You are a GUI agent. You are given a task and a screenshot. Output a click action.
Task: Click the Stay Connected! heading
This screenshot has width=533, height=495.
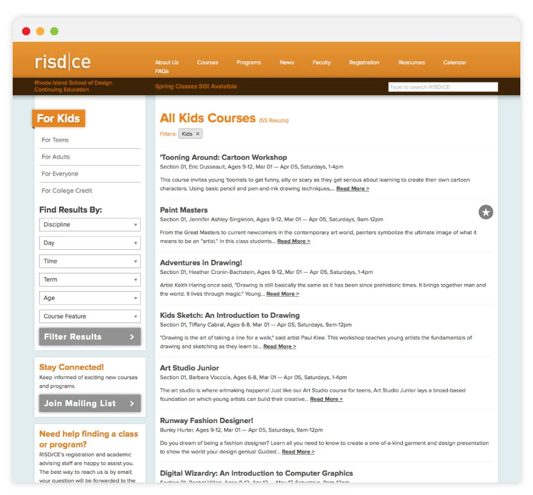[x=71, y=367]
